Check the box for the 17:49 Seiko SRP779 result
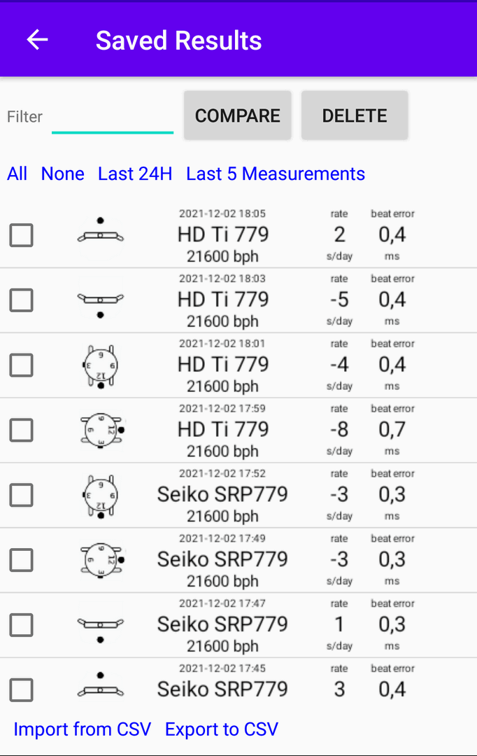The width and height of the screenshot is (477, 756). pos(22,560)
